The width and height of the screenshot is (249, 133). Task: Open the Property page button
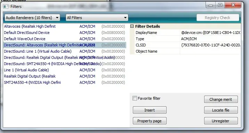point(150,121)
